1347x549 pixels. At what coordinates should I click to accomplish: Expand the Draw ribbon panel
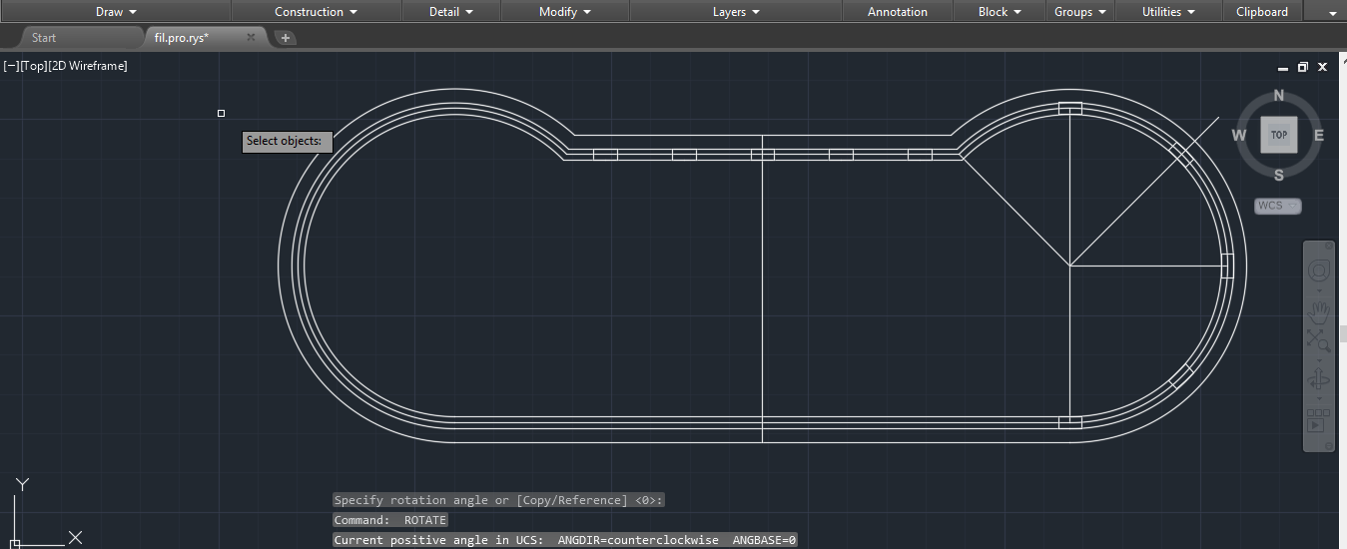[x=116, y=12]
